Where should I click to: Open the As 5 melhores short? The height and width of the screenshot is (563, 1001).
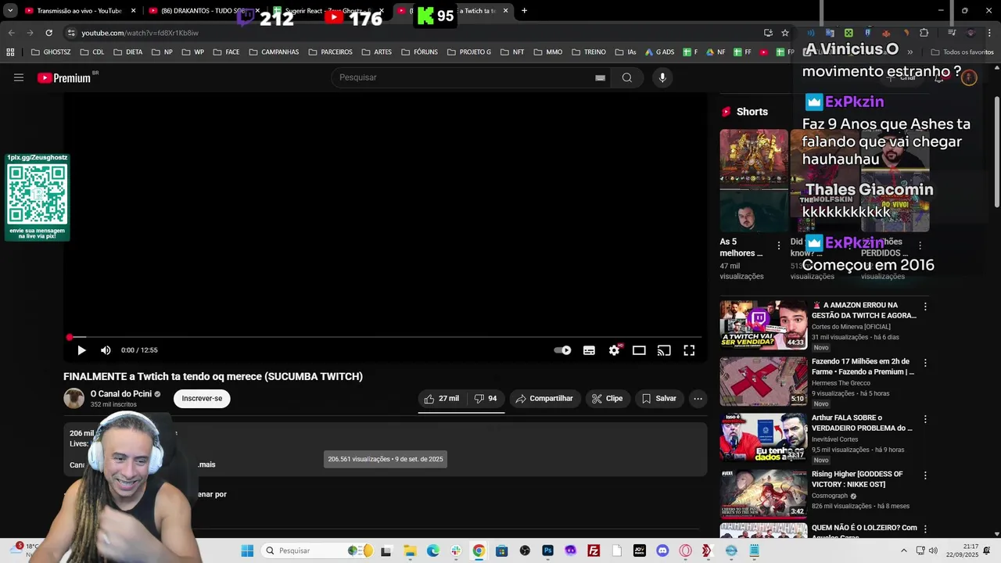pos(754,181)
